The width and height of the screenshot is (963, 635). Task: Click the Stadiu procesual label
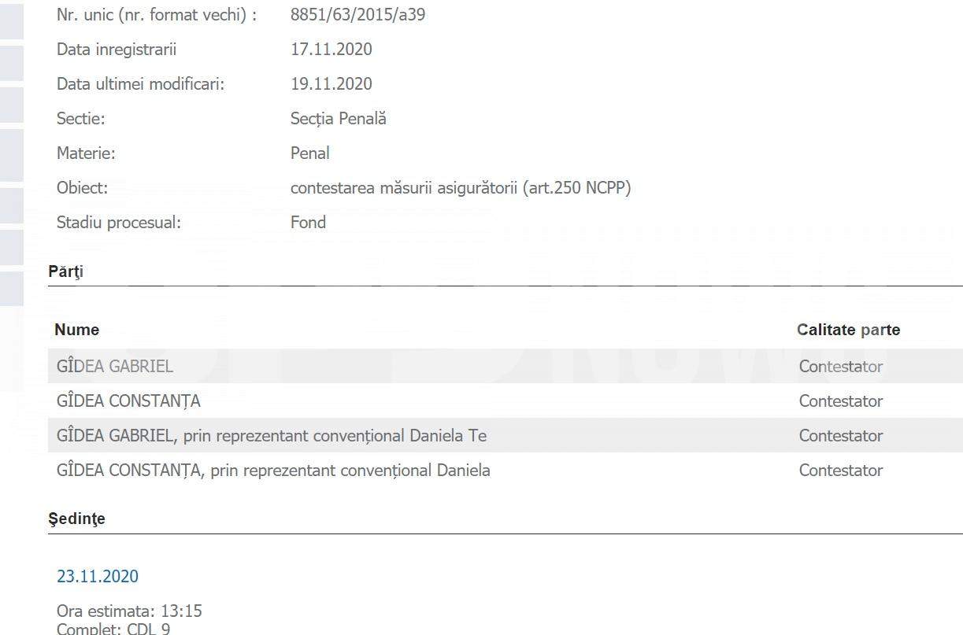(x=119, y=222)
